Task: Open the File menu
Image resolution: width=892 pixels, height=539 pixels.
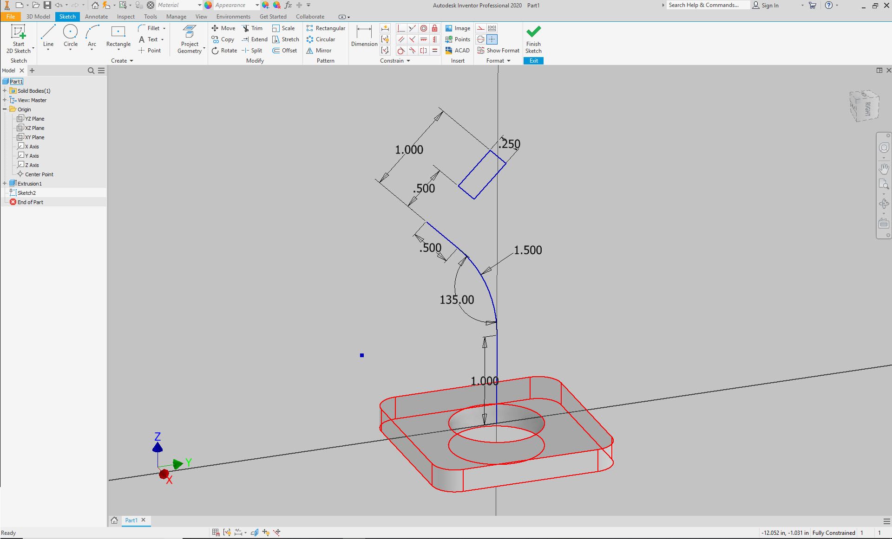Action: coord(10,16)
